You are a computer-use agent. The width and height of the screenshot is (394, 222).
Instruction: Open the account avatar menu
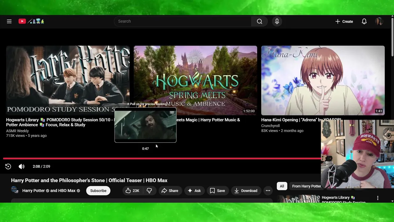pyautogui.click(x=379, y=21)
